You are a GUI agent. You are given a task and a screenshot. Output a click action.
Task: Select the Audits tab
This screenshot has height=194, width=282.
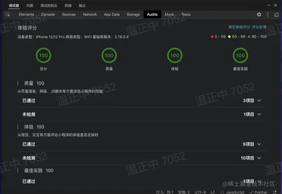[x=152, y=14]
